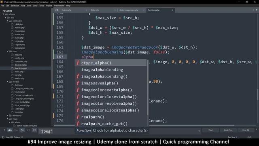Open the Goto menu
This screenshot has height=146, width=259.
(35, 6)
